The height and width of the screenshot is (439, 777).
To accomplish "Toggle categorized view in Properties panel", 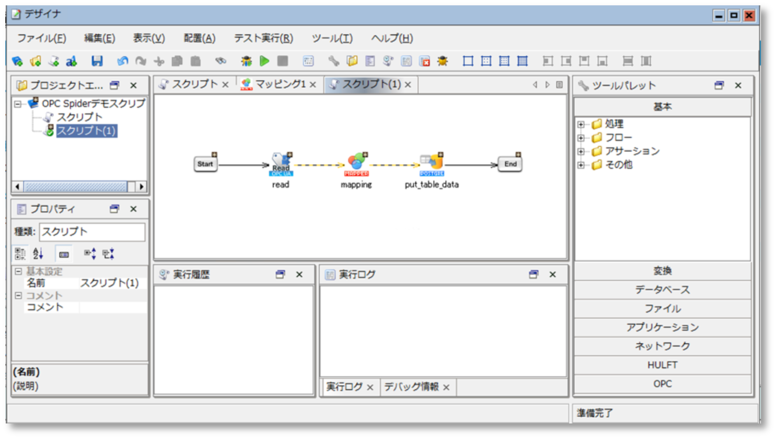I will [x=20, y=253].
